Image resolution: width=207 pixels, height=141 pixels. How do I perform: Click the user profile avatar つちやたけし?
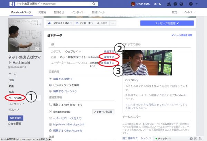[133, 4]
